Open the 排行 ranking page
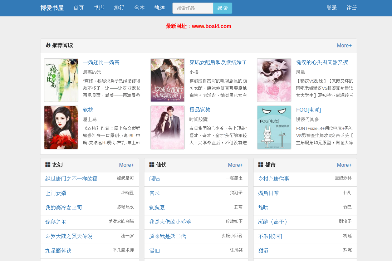 [x=119, y=8]
